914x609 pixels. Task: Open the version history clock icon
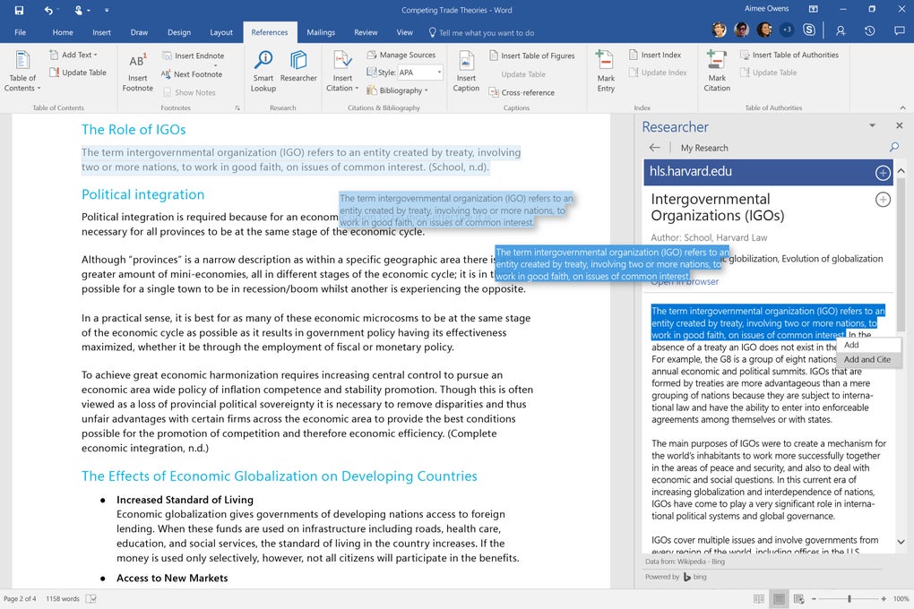click(870, 30)
